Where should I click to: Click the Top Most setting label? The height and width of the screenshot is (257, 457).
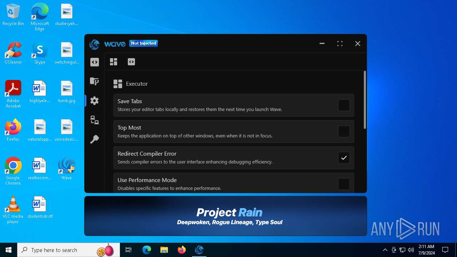point(129,127)
